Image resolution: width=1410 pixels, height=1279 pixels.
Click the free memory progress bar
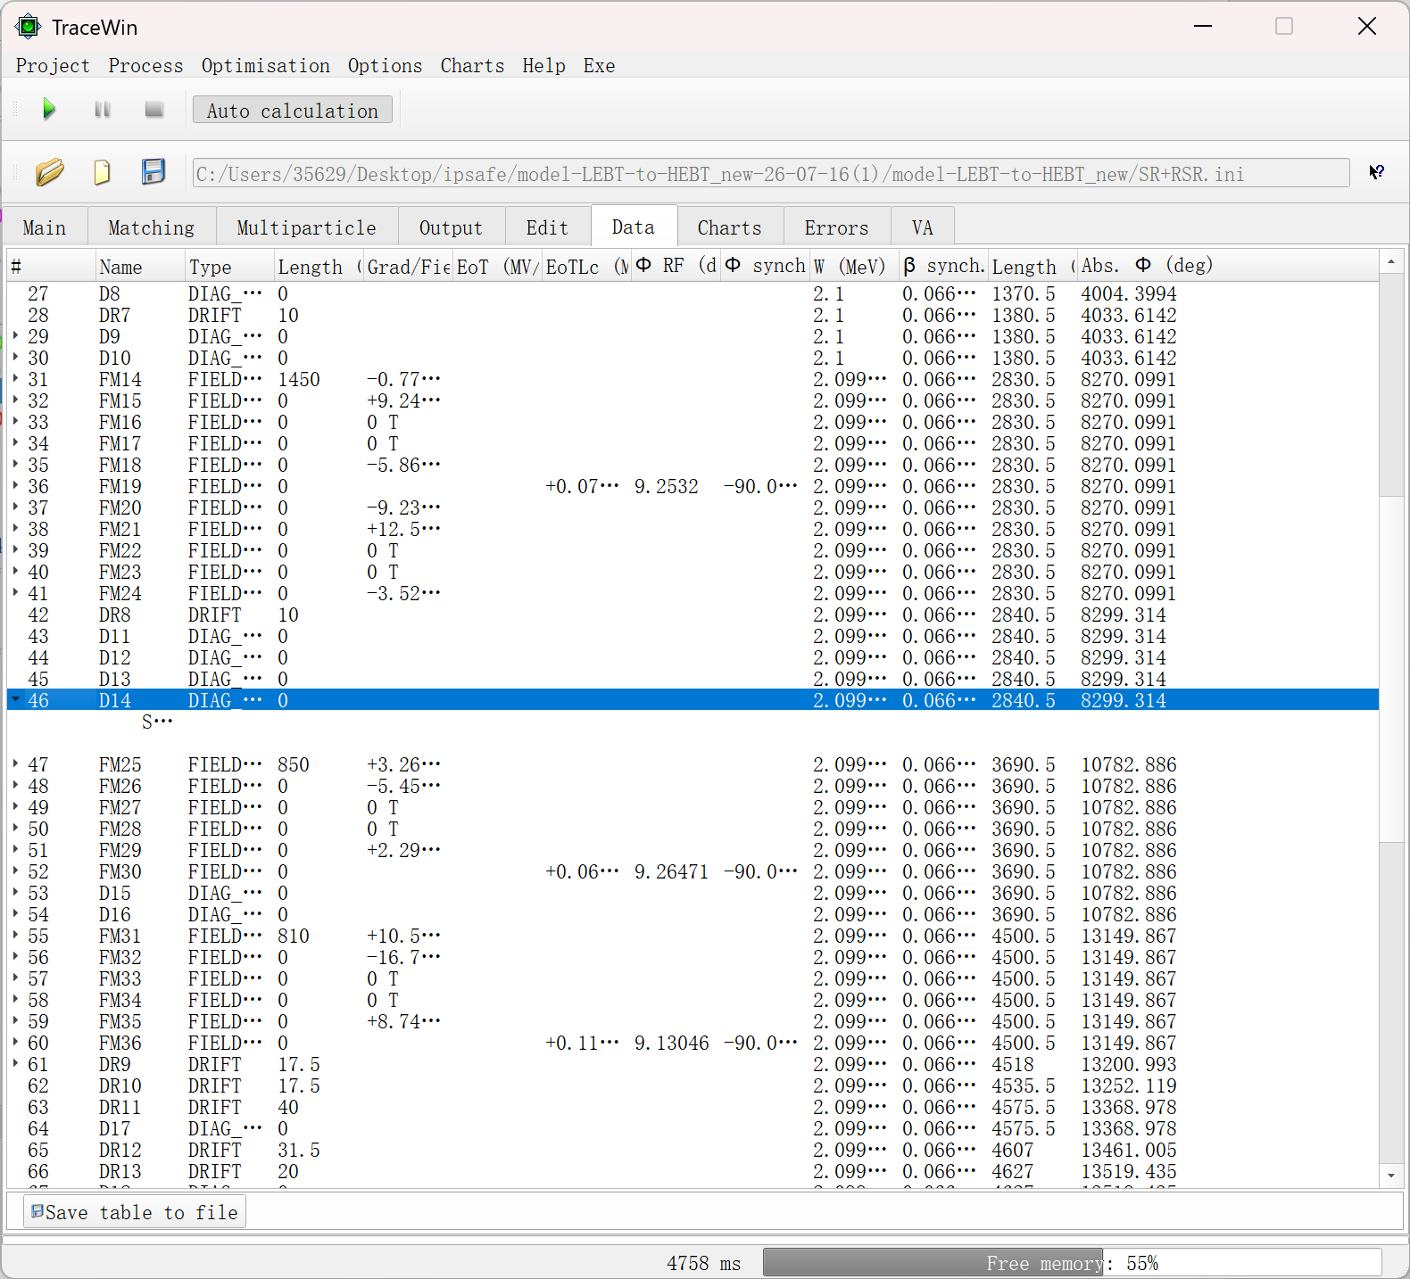coord(1073,1263)
